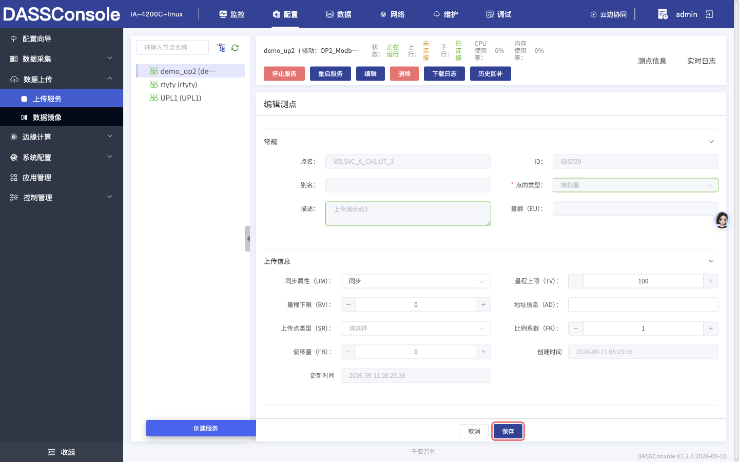The width and height of the screenshot is (739, 462).
Task: Increase 比例系数 (FK) value
Action: coord(711,329)
